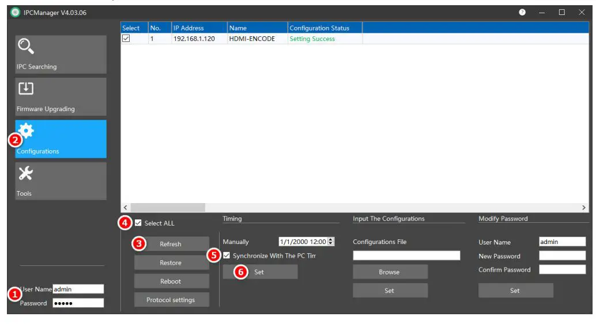
Task: Click the manual time spinner arrows
Action: pos(330,242)
